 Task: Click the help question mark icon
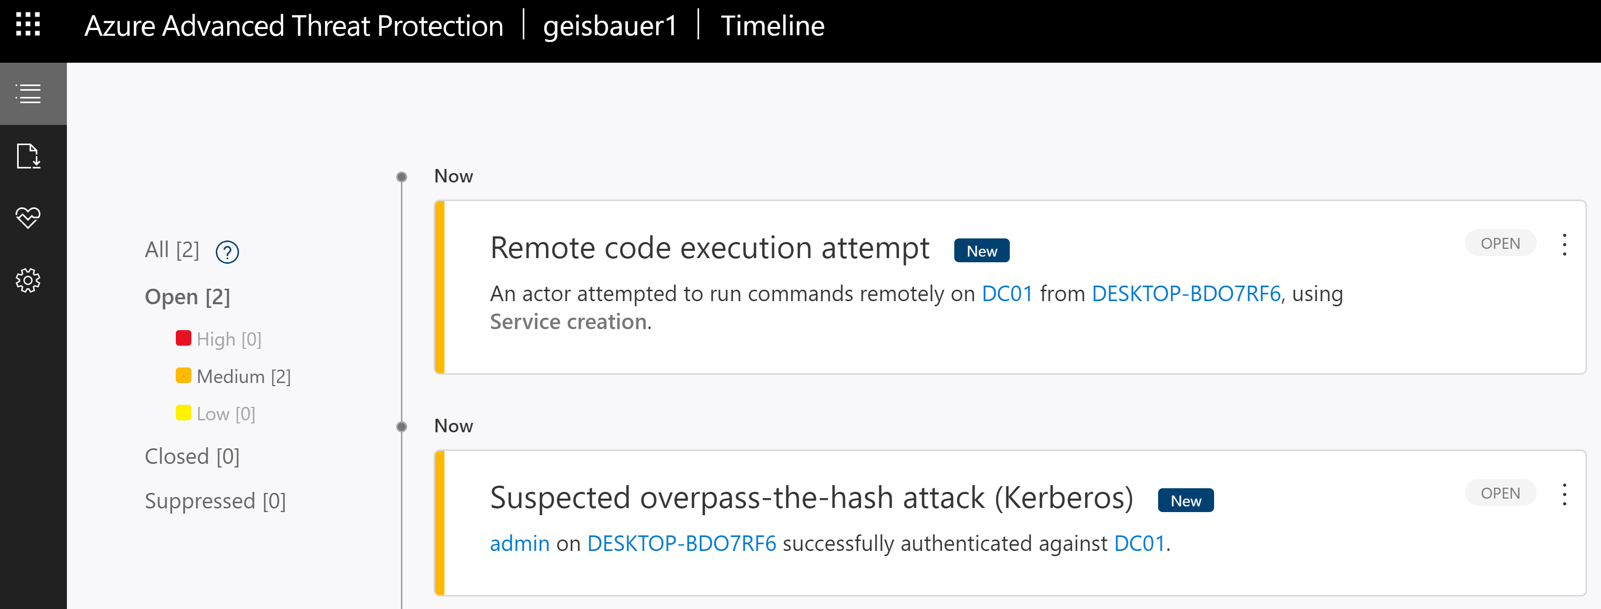(x=227, y=252)
